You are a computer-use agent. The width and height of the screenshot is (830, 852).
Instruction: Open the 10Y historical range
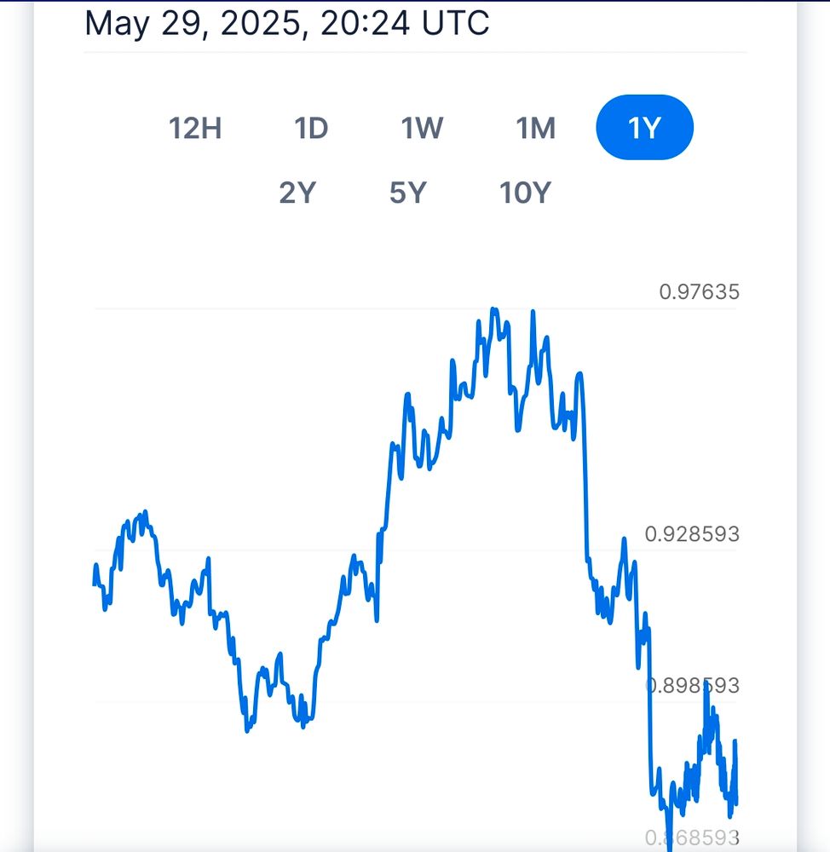(525, 193)
